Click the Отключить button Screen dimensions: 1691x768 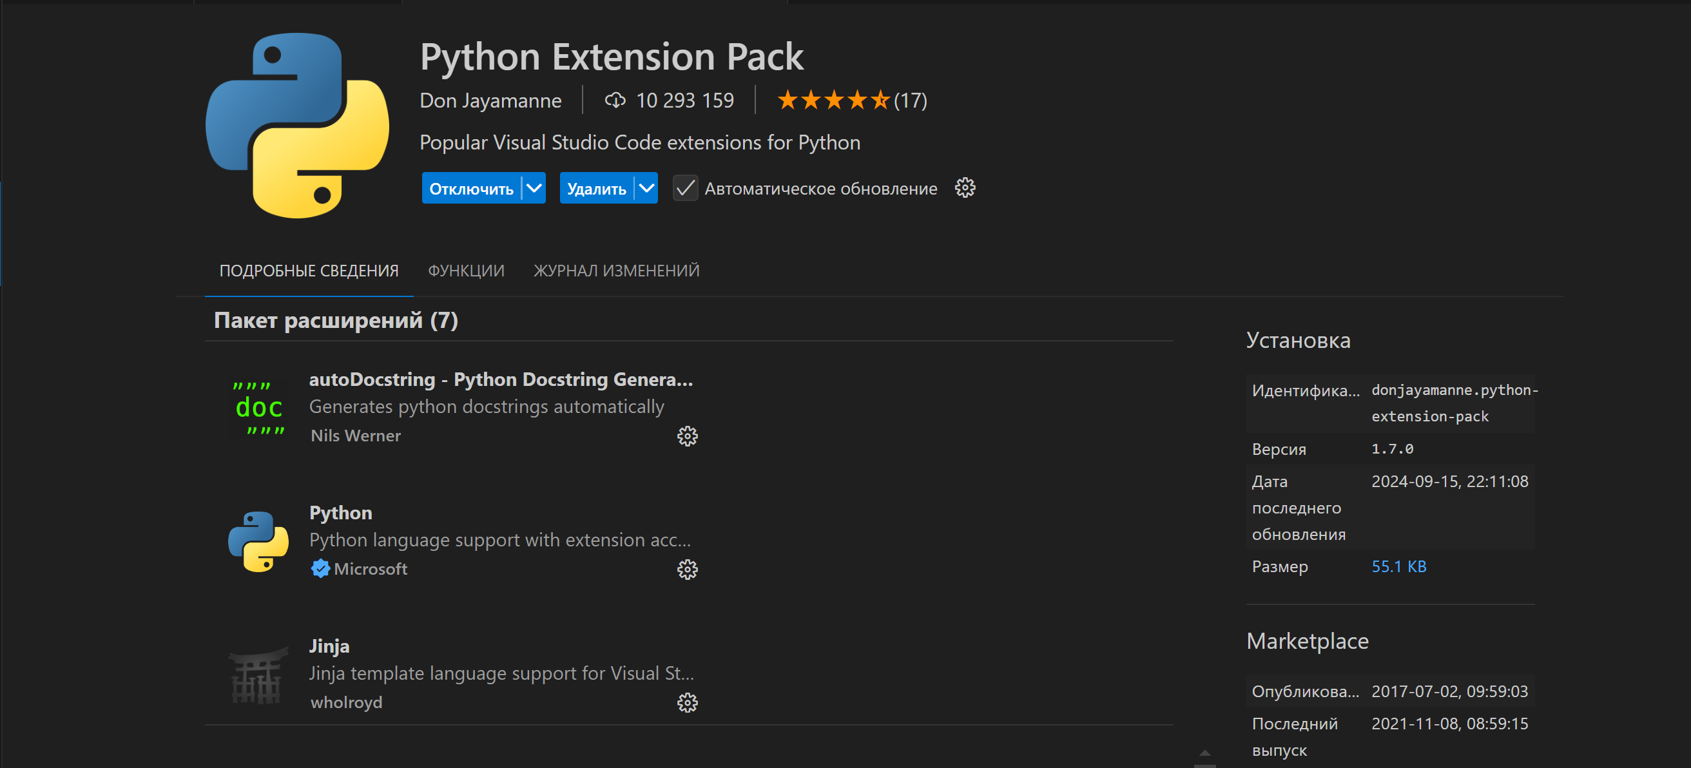pos(471,188)
